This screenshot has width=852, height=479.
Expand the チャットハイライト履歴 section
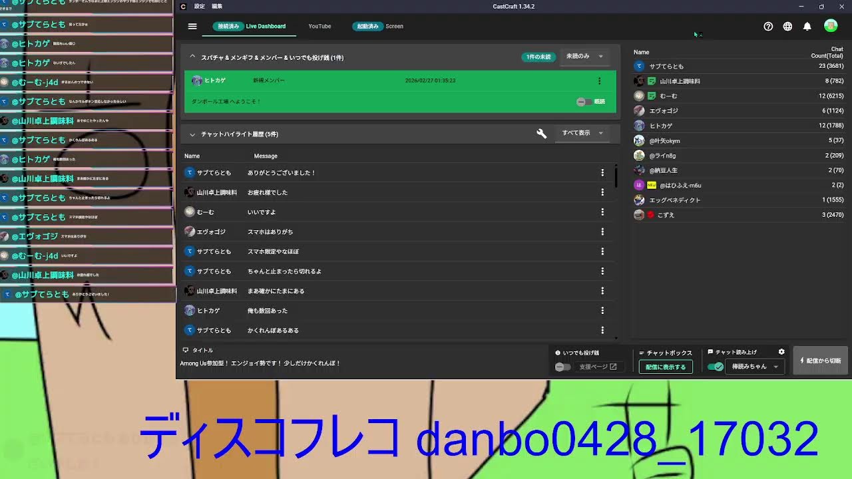192,134
